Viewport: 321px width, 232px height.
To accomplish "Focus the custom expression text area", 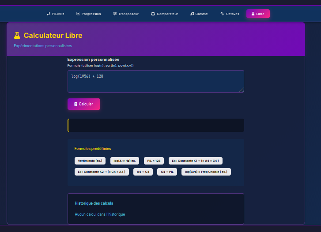I will pos(155,81).
